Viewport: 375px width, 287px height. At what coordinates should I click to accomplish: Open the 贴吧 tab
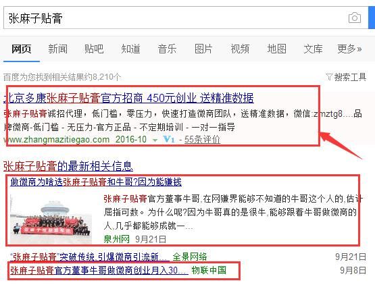pos(94,49)
